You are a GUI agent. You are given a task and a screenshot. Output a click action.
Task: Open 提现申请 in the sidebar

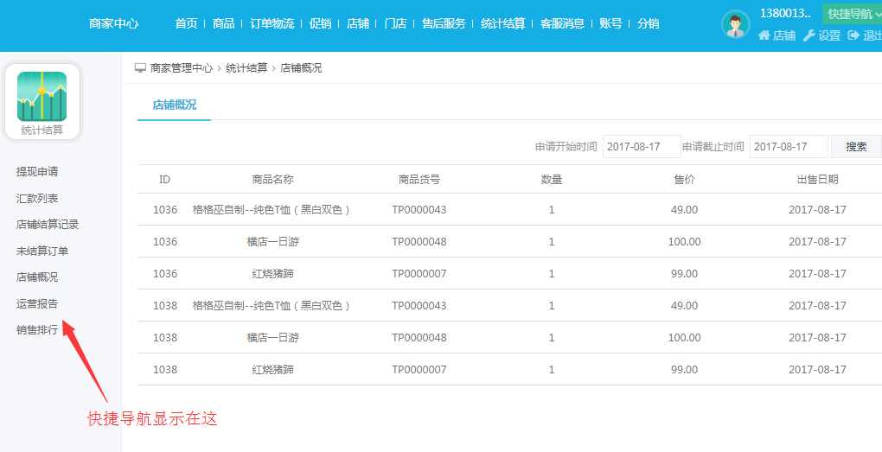tap(37, 172)
